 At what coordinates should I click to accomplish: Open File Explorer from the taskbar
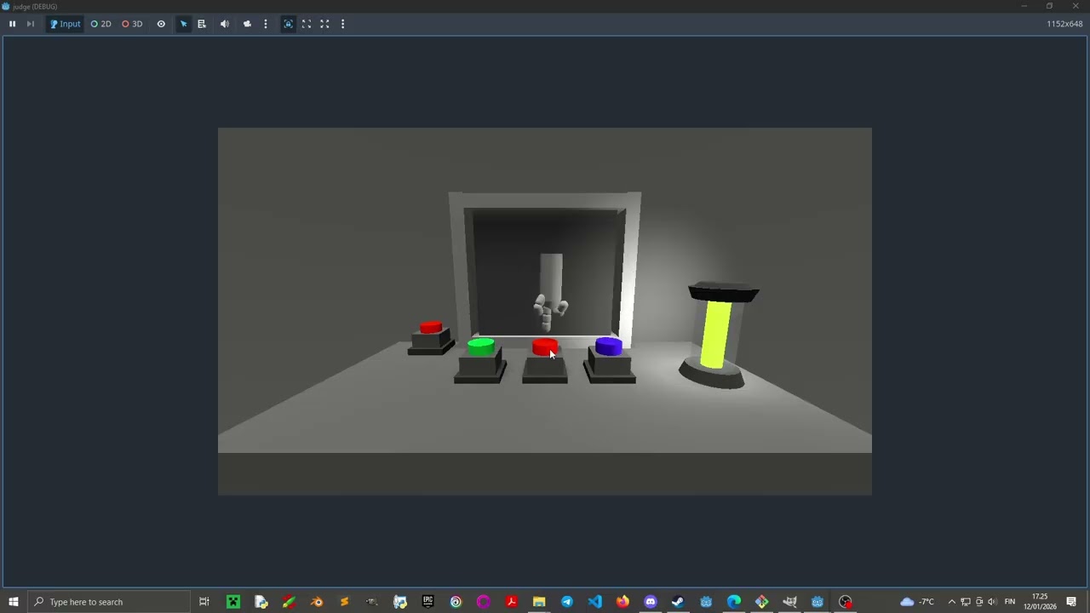click(x=539, y=602)
